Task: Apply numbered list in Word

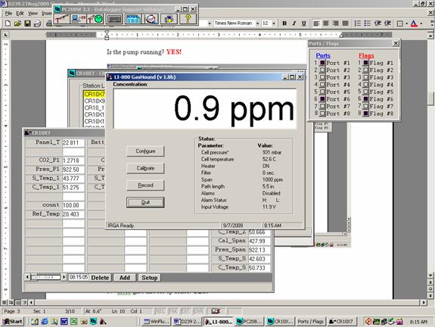Action: 358,23
